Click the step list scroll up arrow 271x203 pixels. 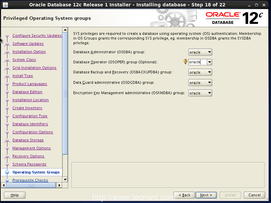tap(65, 30)
